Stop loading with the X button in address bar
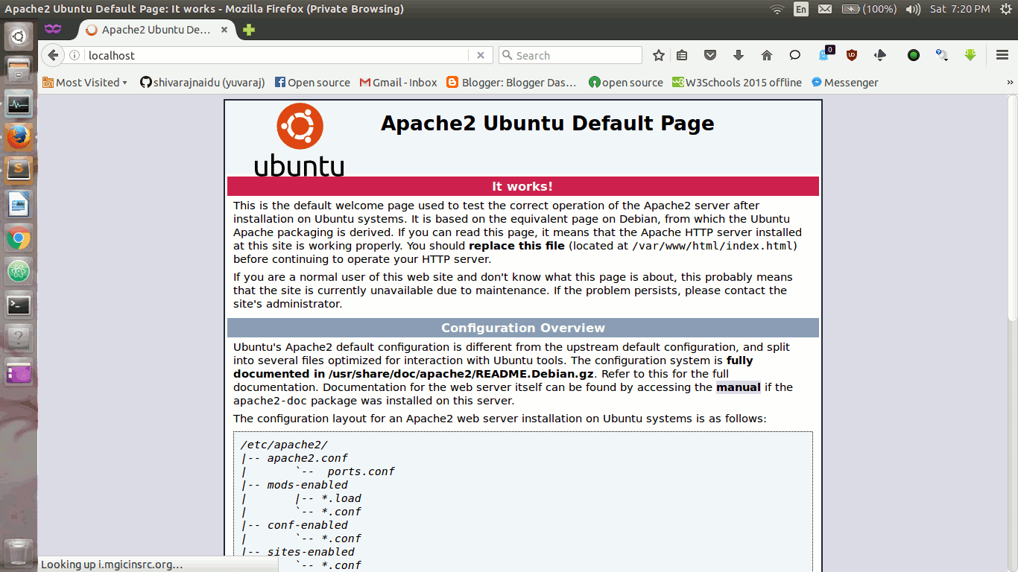The width and height of the screenshot is (1018, 572). (x=481, y=55)
